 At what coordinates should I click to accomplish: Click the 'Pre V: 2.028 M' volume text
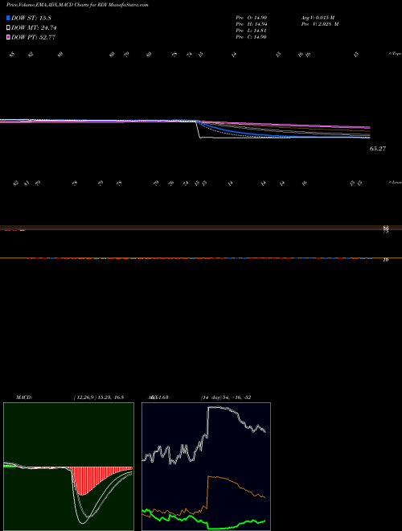click(x=319, y=24)
